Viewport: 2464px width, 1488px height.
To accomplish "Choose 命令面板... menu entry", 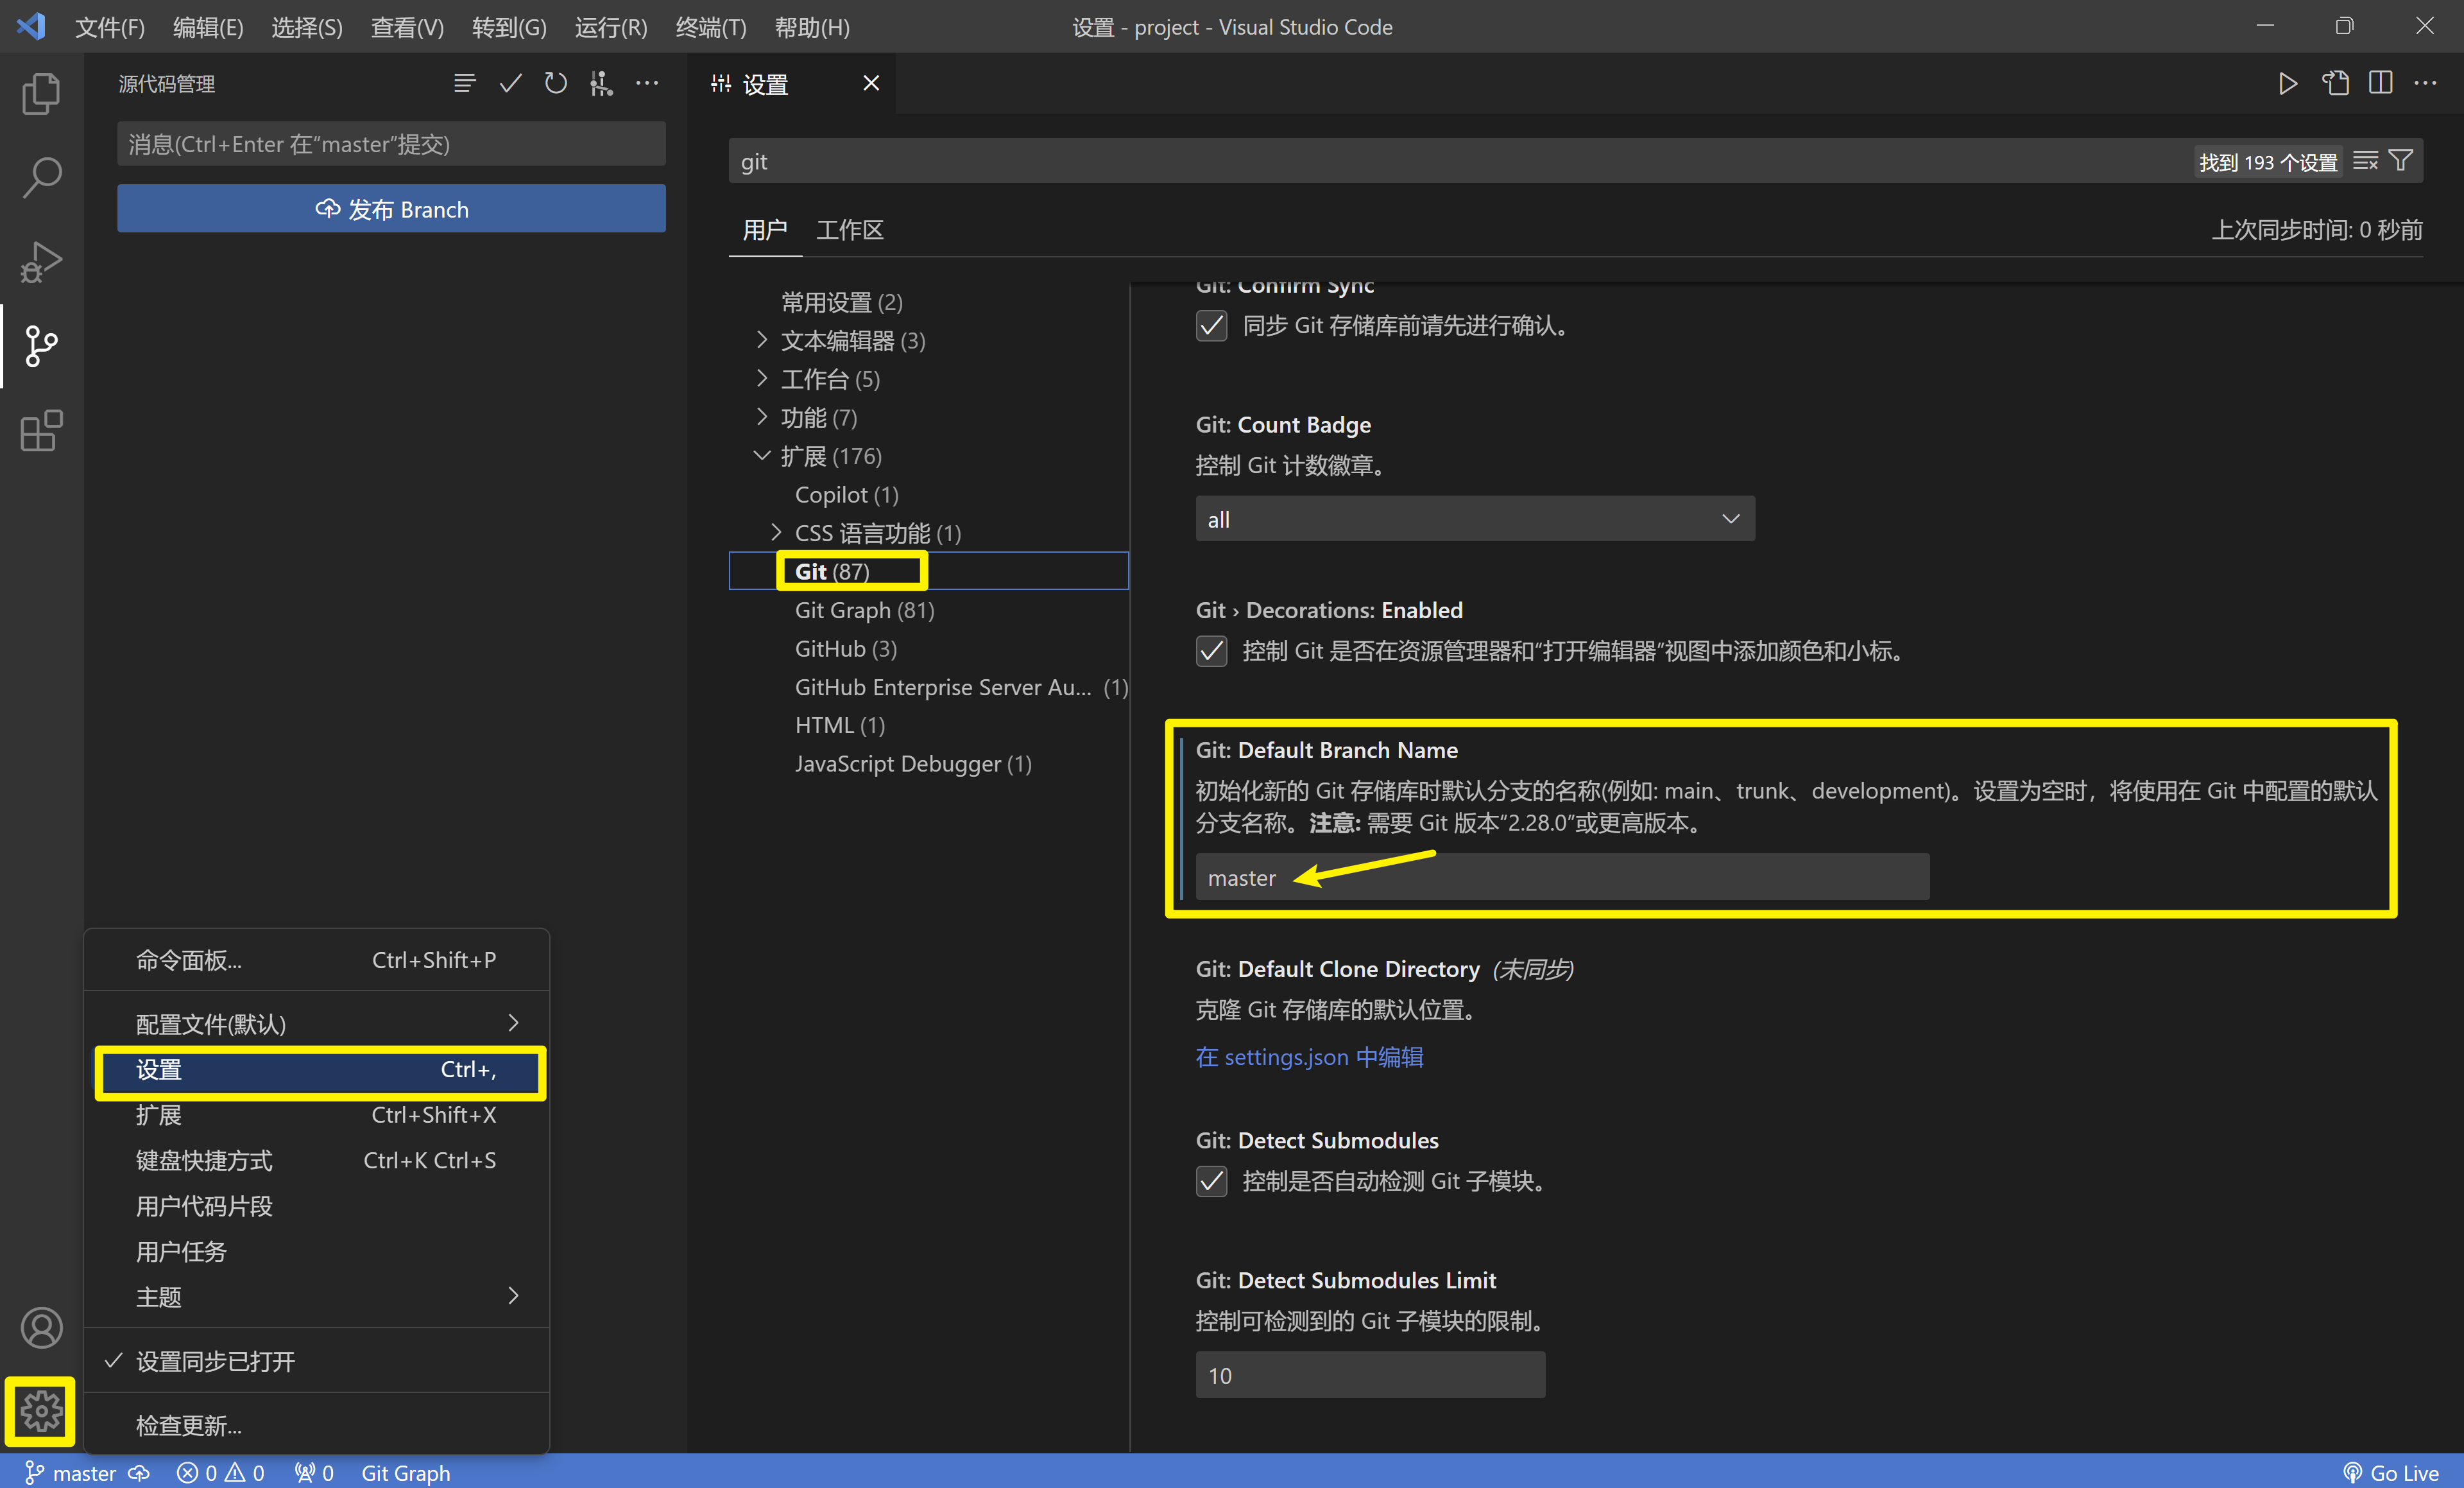I will [317, 960].
